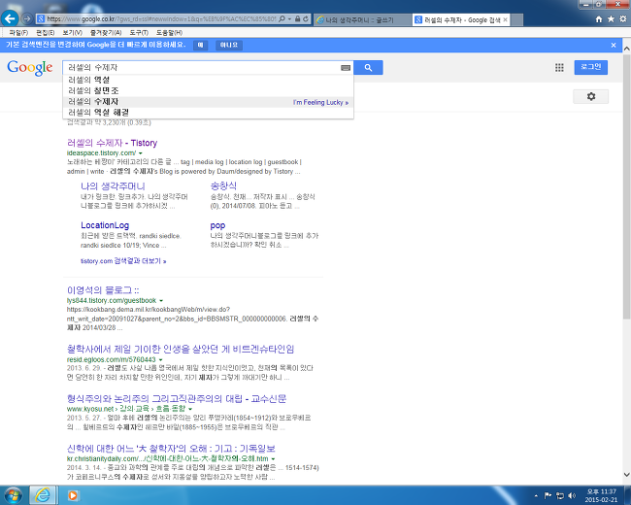Click tistory.com 검색결과 더보기 link

pos(123,261)
